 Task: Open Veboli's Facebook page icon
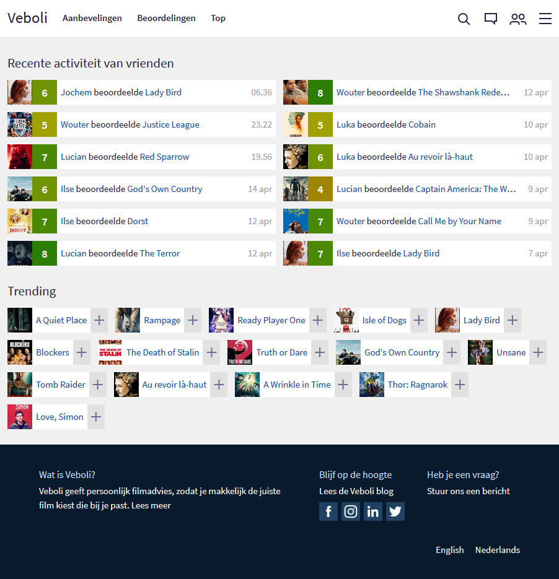tap(328, 512)
